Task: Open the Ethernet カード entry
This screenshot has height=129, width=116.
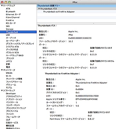Action: coord(13,15)
